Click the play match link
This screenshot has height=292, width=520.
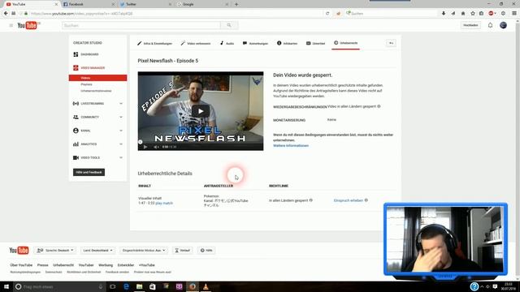(x=164, y=204)
